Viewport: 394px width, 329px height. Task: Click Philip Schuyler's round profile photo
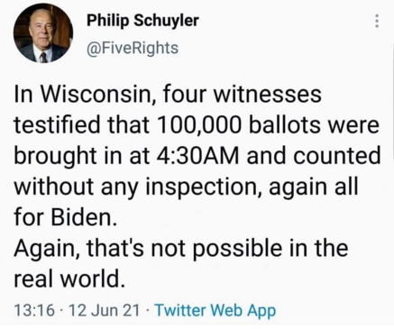[43, 32]
